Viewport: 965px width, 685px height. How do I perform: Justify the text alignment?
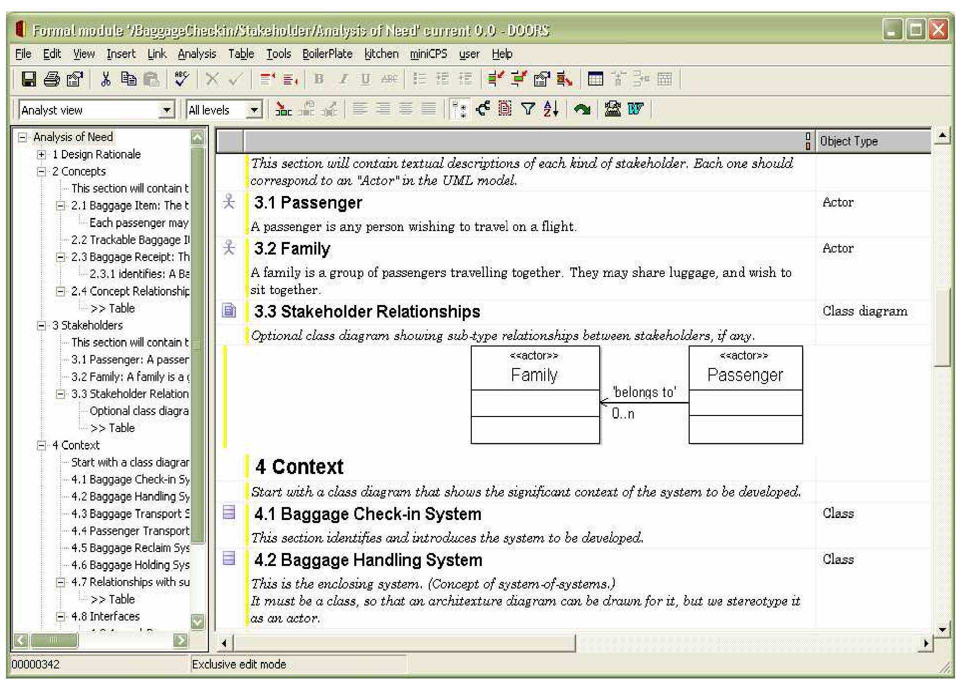click(429, 108)
